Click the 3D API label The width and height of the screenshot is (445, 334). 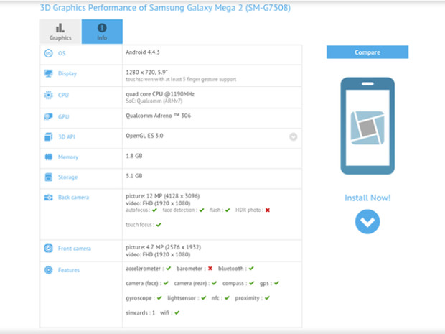click(67, 137)
